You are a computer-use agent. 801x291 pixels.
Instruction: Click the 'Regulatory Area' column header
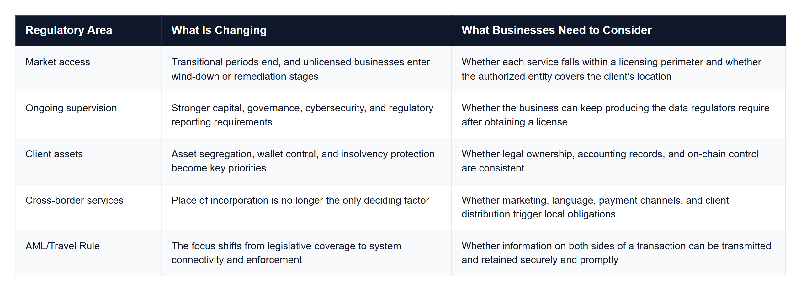[x=88, y=31]
